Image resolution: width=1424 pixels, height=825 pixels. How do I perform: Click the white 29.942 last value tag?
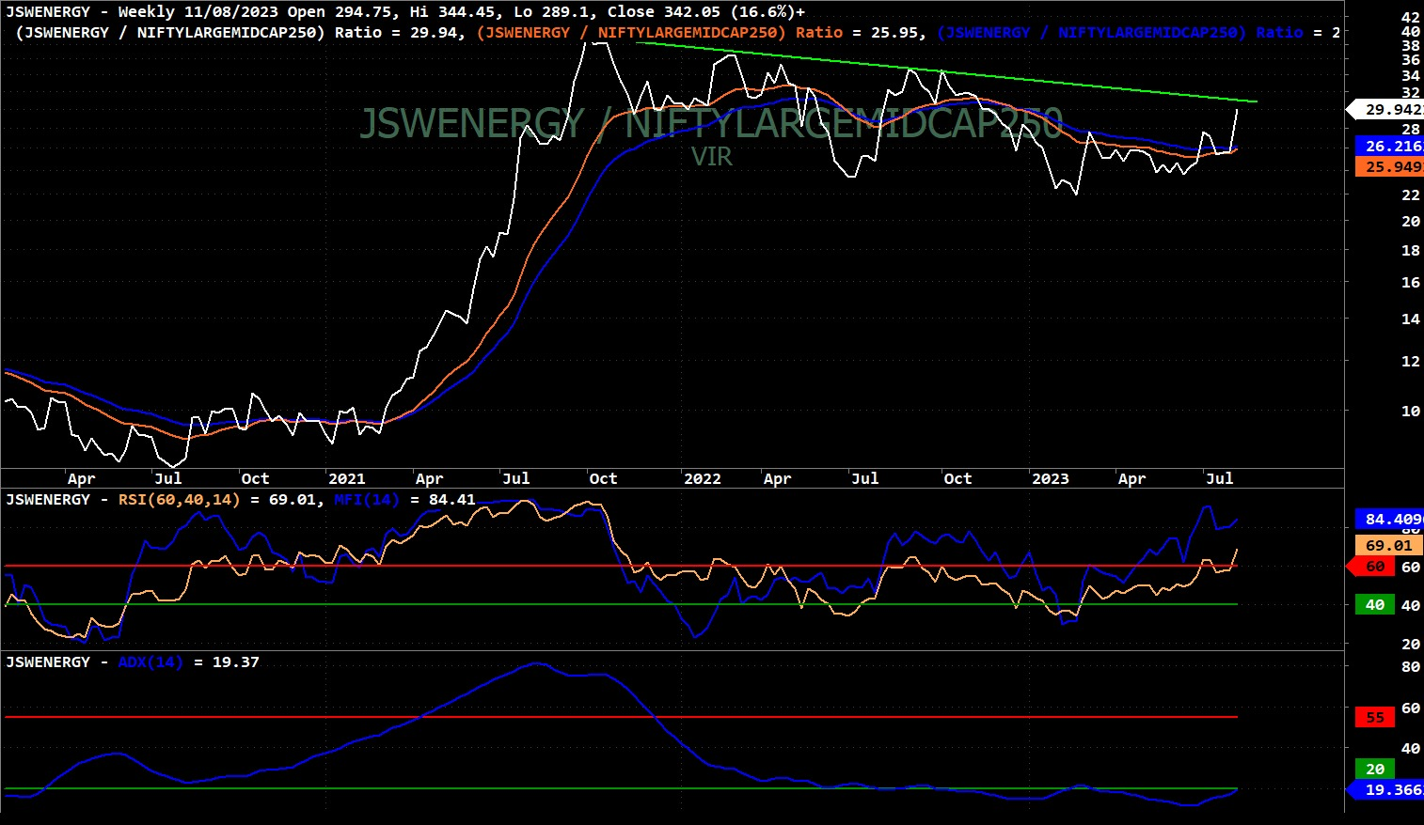pyautogui.click(x=1386, y=110)
